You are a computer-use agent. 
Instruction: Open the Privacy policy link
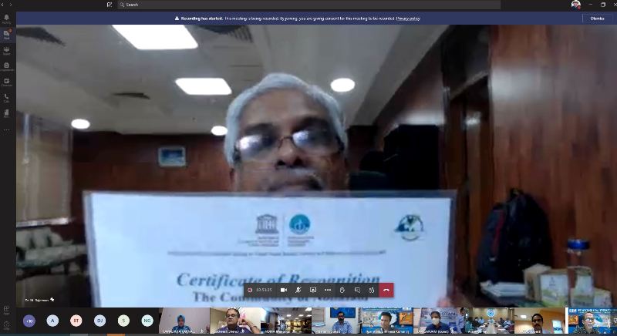tap(408, 18)
